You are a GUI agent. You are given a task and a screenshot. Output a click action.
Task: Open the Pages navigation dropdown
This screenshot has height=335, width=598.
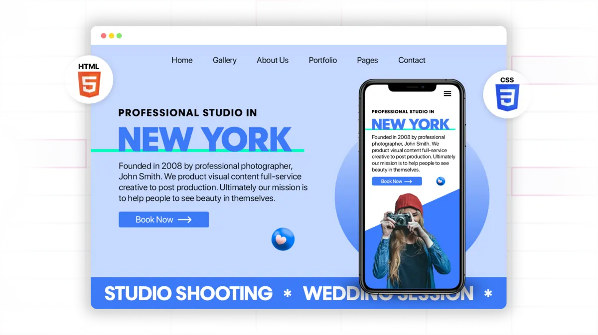point(367,60)
